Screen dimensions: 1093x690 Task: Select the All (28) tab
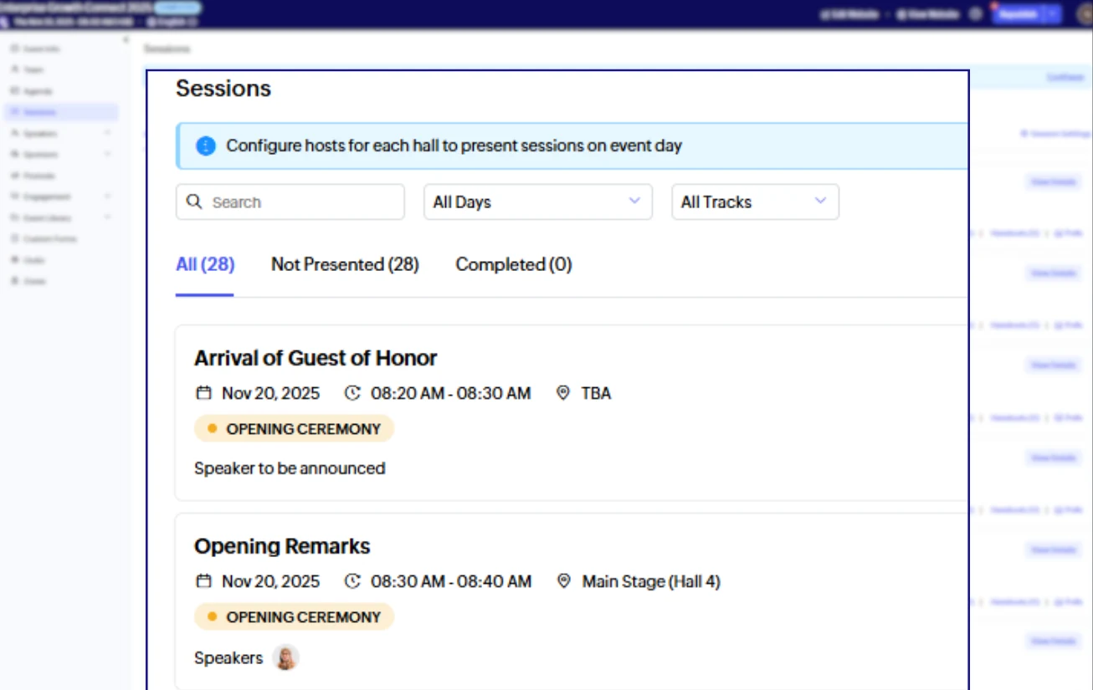(205, 264)
